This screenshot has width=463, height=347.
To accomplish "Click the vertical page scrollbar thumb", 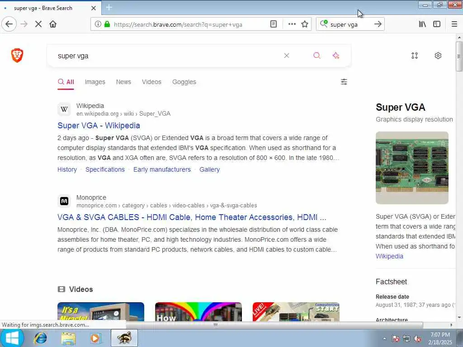I will coord(459,56).
